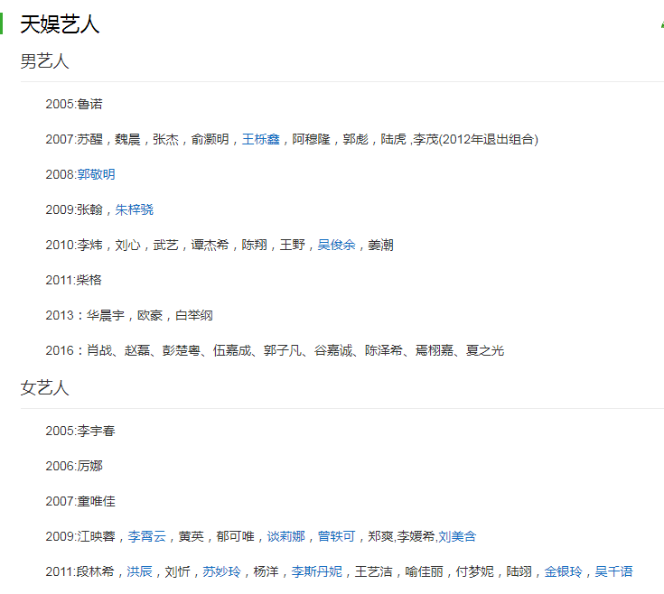
Task: Click the text 2007:童唯佳
Action: click(80, 501)
